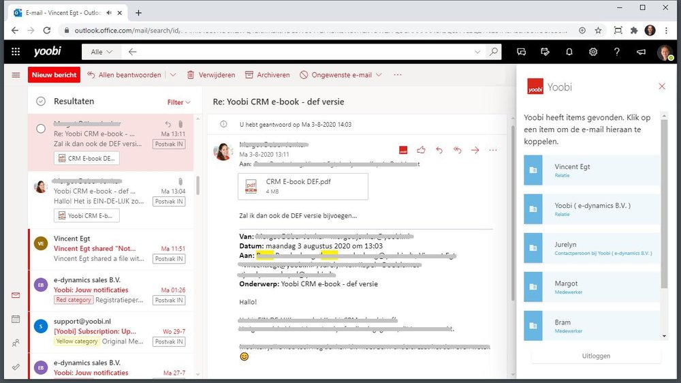Reload the page with the browser refresh button

(x=47, y=31)
